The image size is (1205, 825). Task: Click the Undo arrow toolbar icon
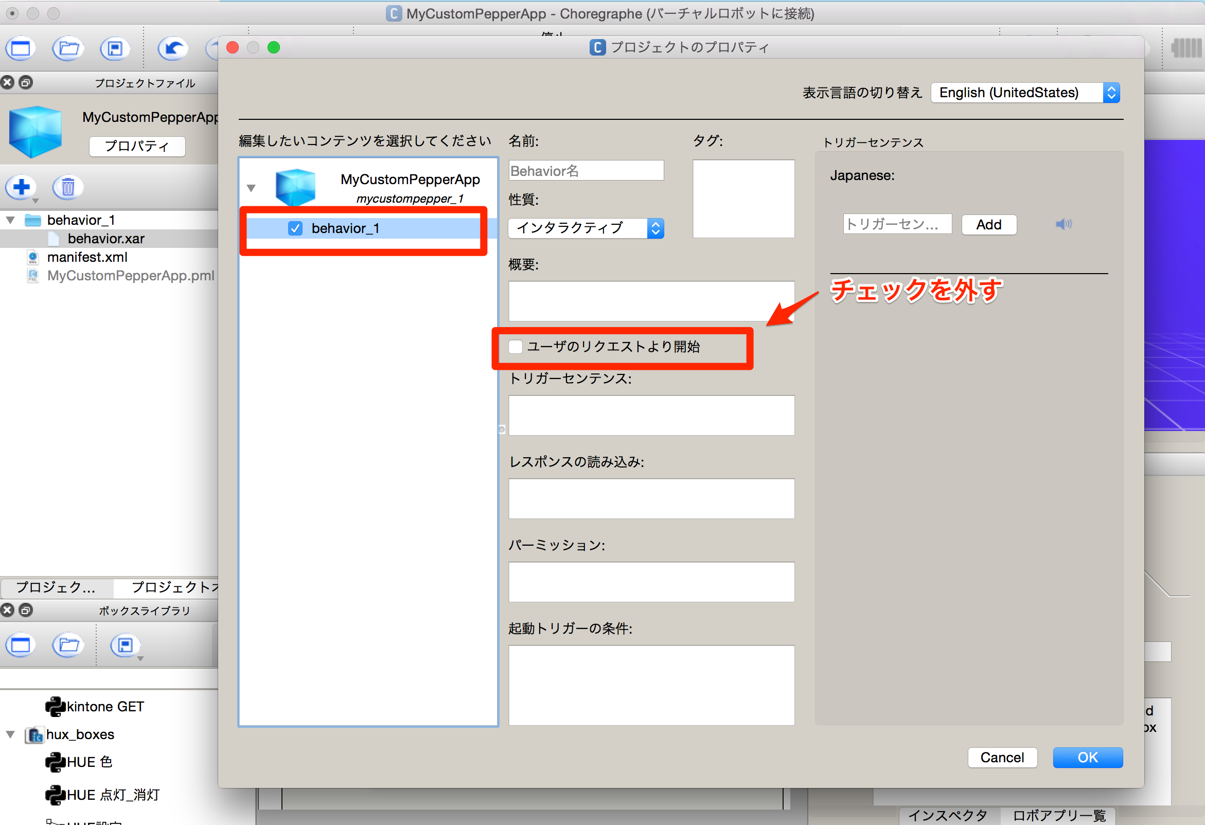pyautogui.click(x=173, y=49)
